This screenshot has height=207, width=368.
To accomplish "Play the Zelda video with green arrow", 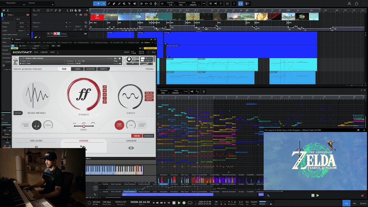I will (x=318, y=195).
